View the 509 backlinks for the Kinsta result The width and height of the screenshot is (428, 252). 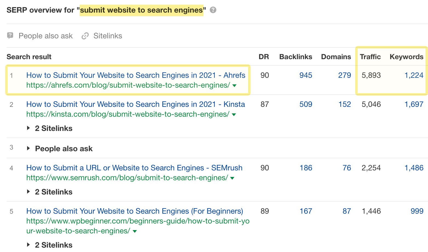(x=305, y=104)
